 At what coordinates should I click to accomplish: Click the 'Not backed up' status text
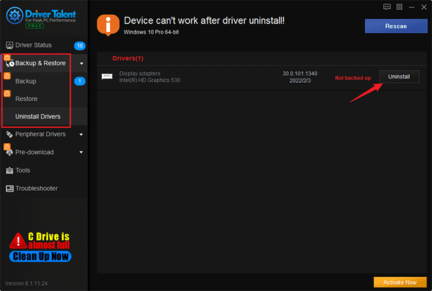(x=353, y=78)
